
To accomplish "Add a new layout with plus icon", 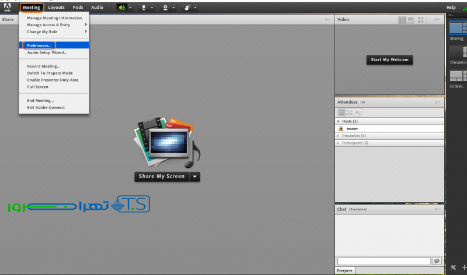I will (x=463, y=267).
